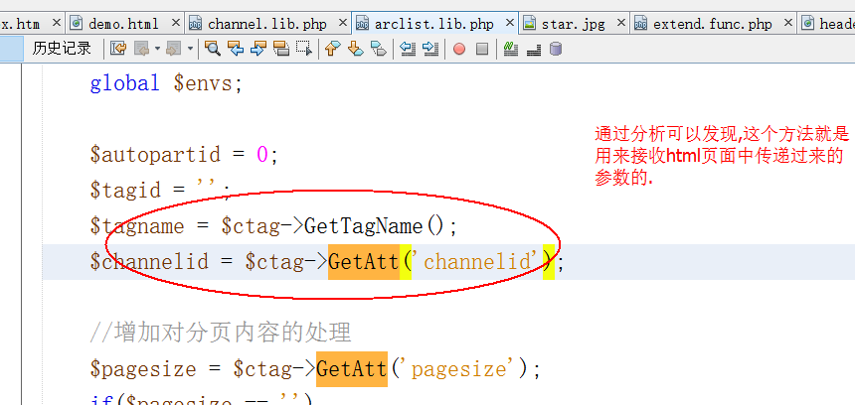The height and width of the screenshot is (405, 855).
Task: Go to the previous bookmark
Action: pyautogui.click(x=333, y=48)
